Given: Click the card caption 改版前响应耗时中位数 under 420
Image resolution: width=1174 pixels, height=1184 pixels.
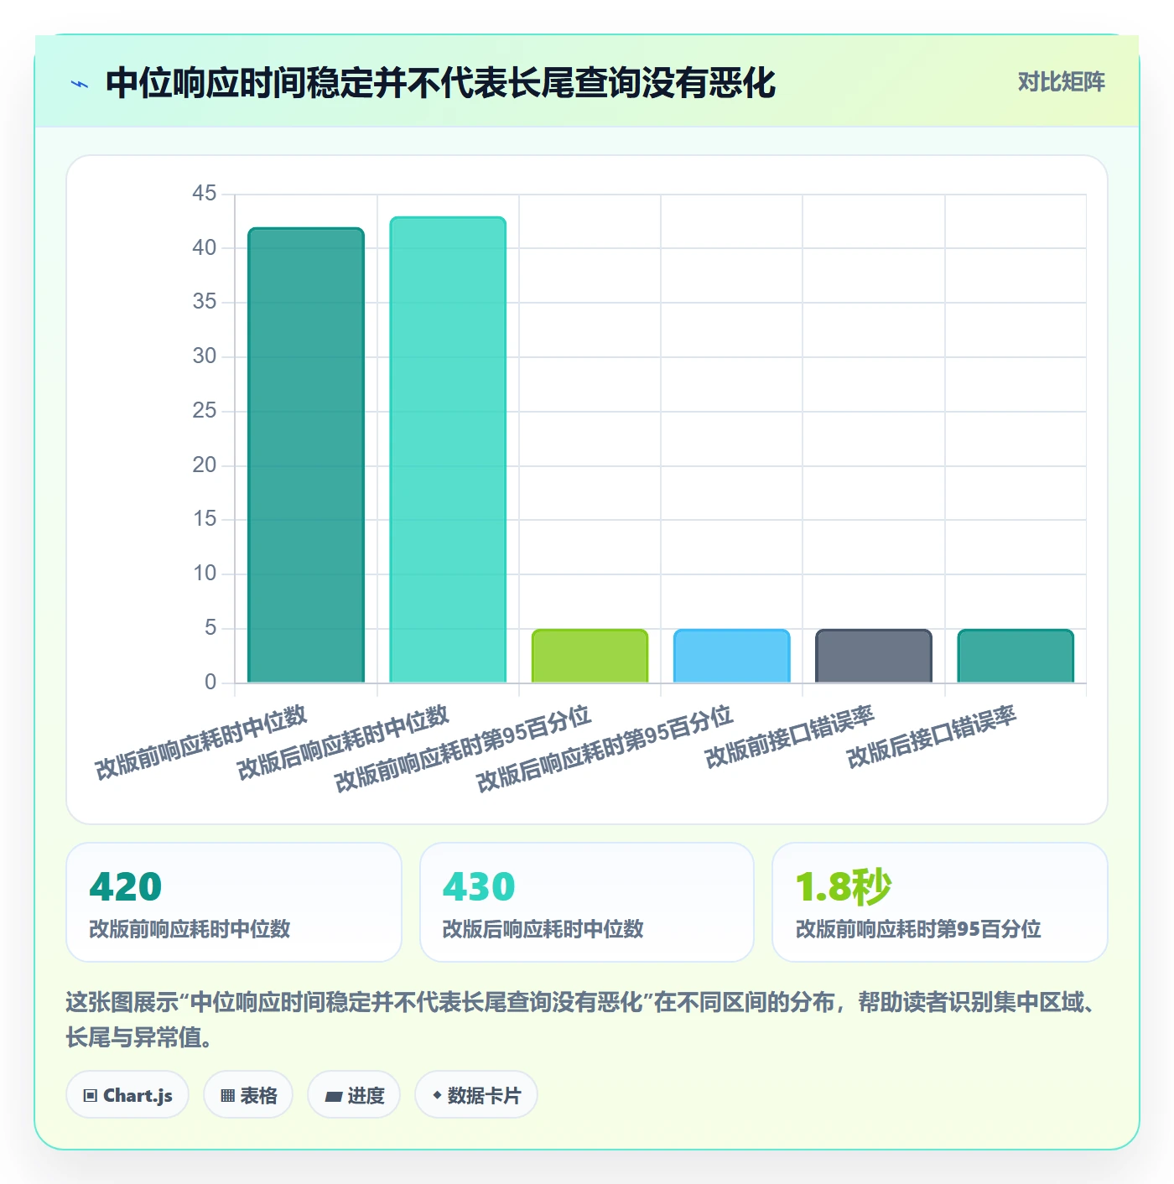Looking at the screenshot, I should pyautogui.click(x=190, y=929).
